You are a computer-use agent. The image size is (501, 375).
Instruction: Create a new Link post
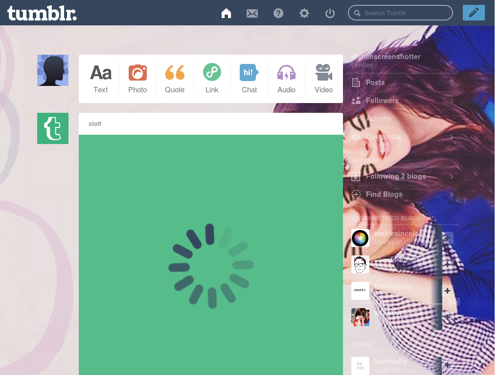click(212, 79)
